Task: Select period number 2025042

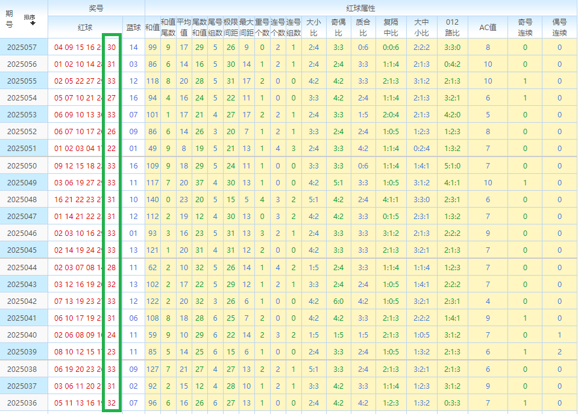Action: click(22, 301)
